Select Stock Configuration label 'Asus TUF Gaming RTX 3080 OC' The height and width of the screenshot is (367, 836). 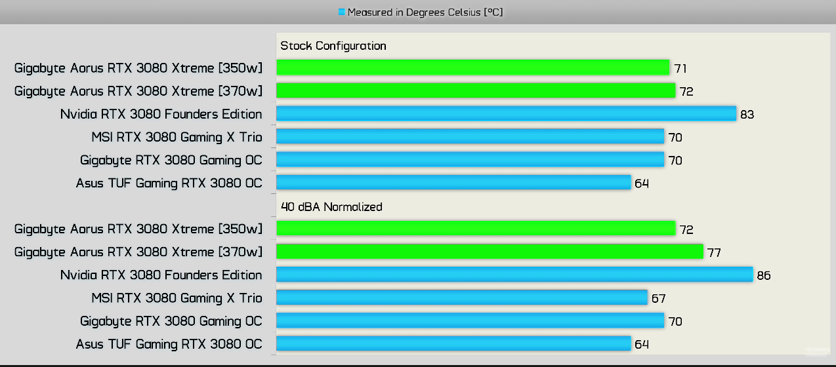click(x=169, y=183)
